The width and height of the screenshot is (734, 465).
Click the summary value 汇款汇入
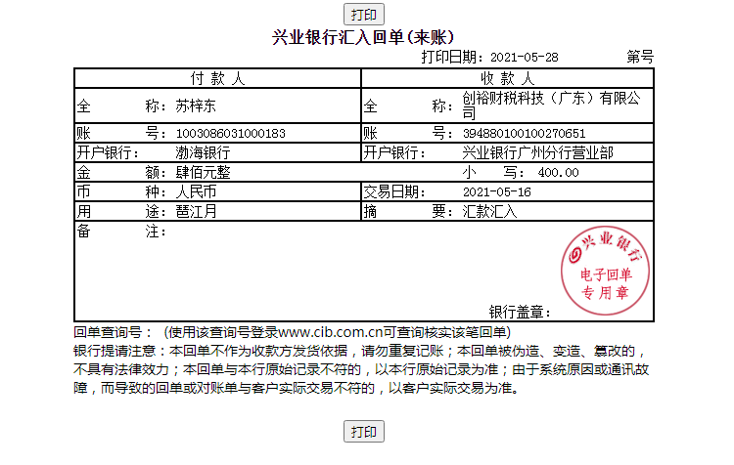coord(489,212)
